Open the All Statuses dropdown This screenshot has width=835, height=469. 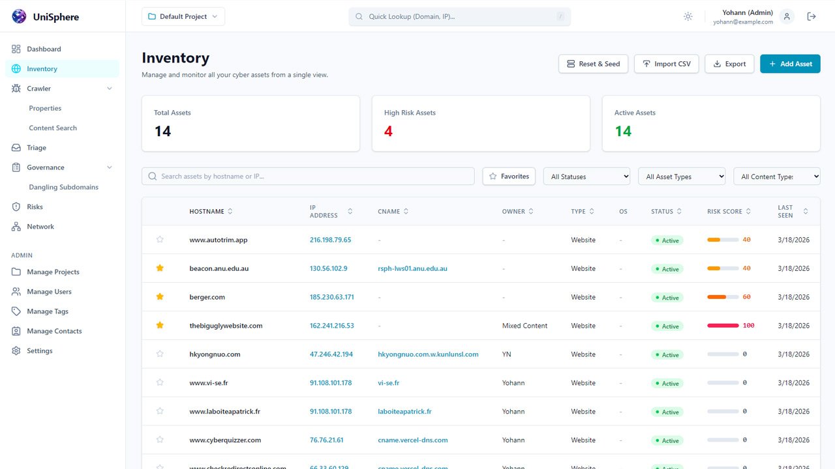586,177
